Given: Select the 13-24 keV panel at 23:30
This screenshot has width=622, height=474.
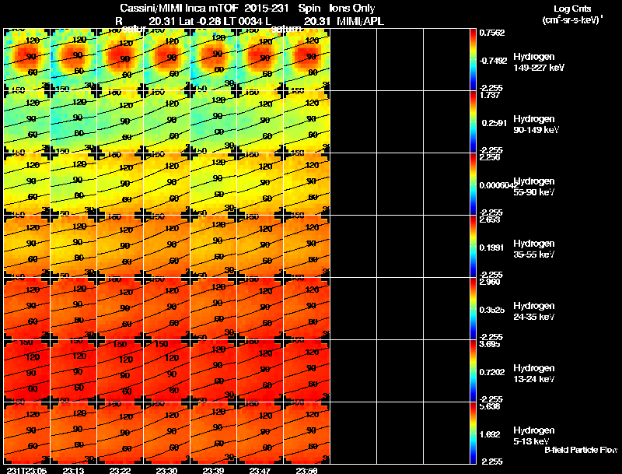Looking at the screenshot, I should tap(166, 370).
